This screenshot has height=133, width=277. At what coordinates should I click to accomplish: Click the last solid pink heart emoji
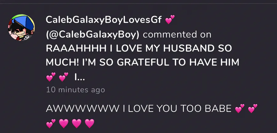pos(90,123)
